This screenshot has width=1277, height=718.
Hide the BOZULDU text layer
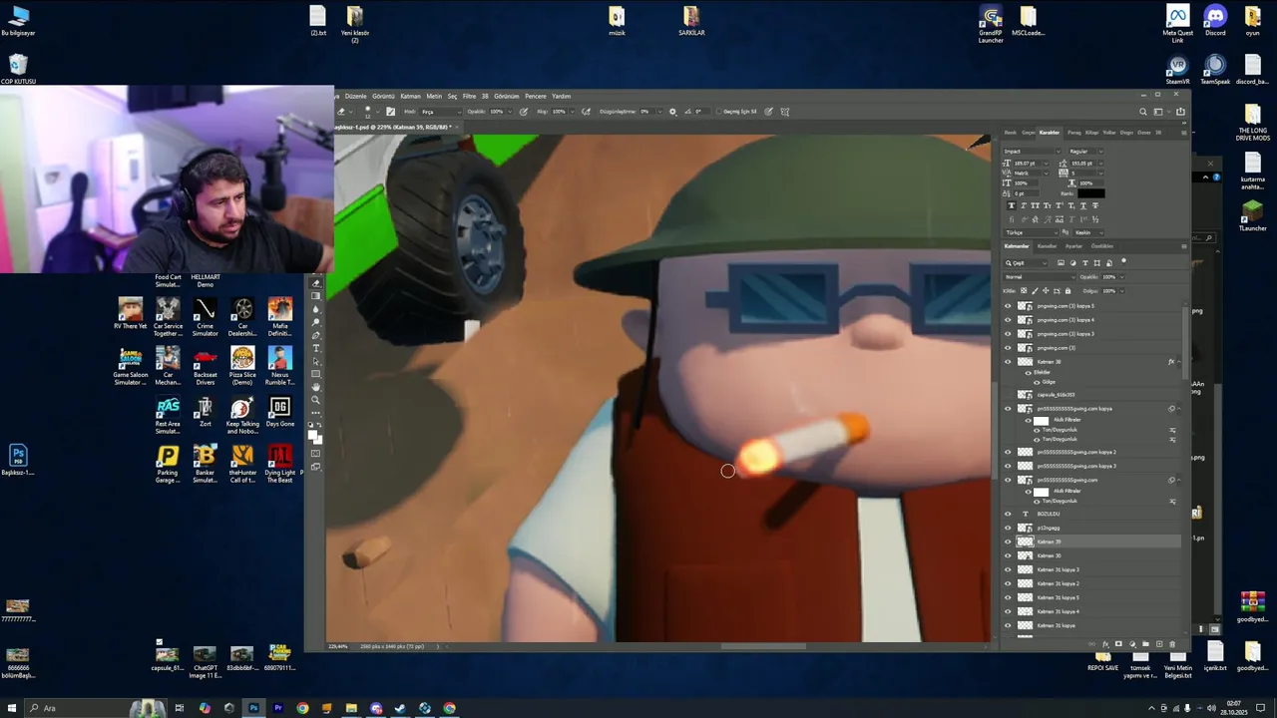[x=1008, y=514]
